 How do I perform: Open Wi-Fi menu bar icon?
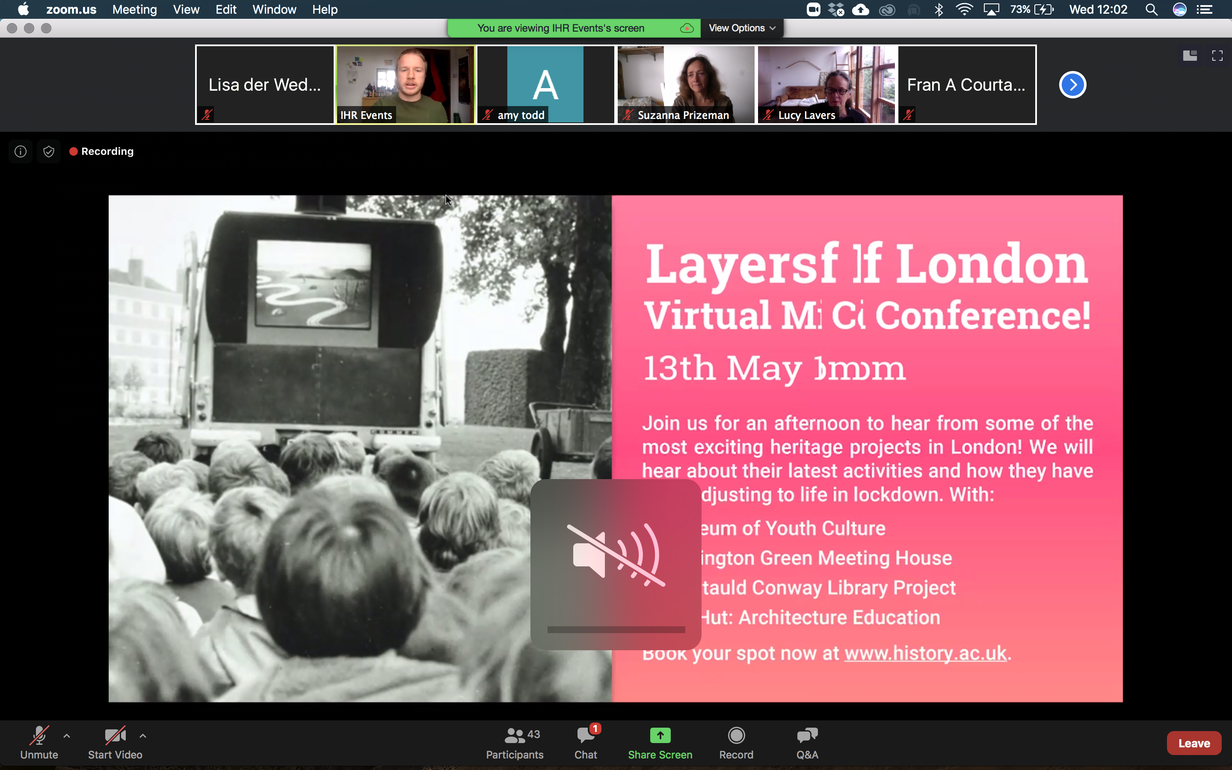(x=965, y=9)
